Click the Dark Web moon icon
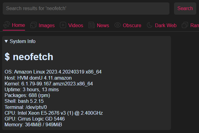Viewport: 199px width, 133px height. click(150, 25)
